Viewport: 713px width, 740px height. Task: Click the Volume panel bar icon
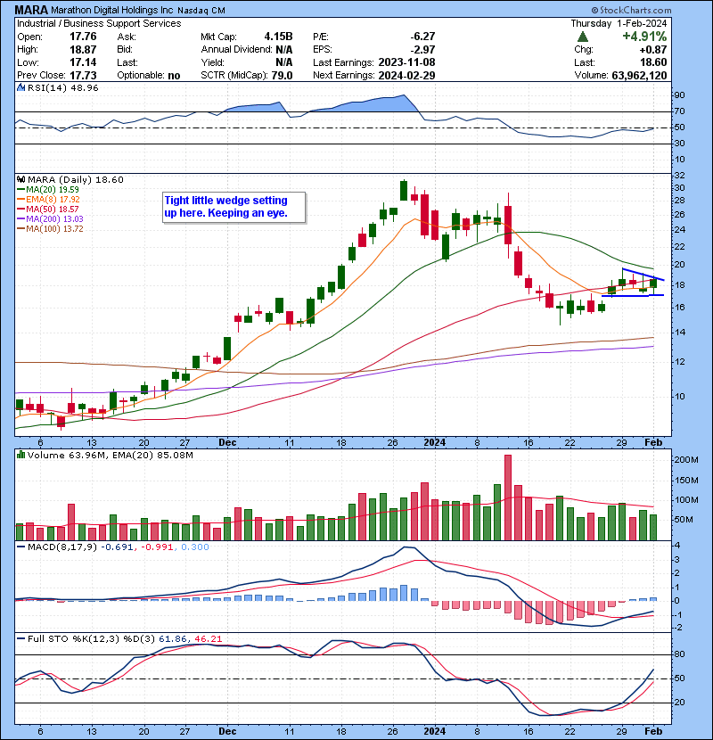(x=20, y=455)
